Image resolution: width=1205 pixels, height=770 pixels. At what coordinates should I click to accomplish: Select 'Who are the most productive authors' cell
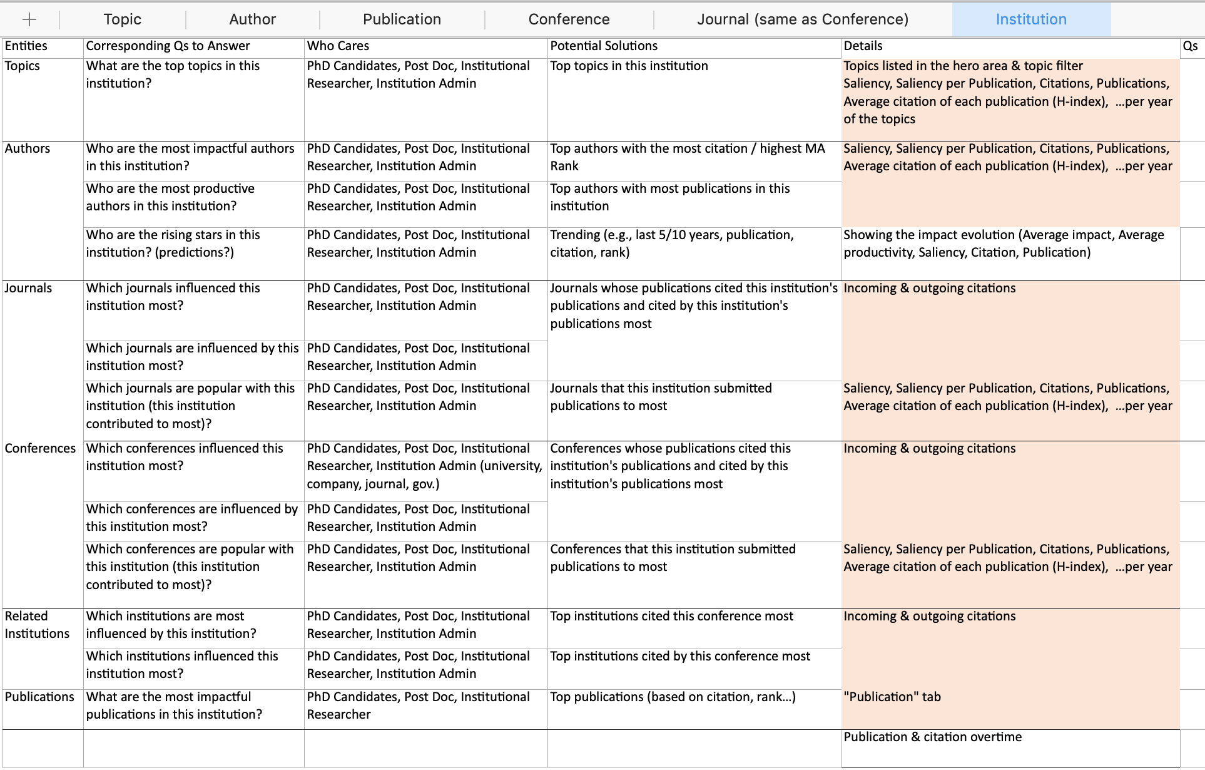pos(194,204)
